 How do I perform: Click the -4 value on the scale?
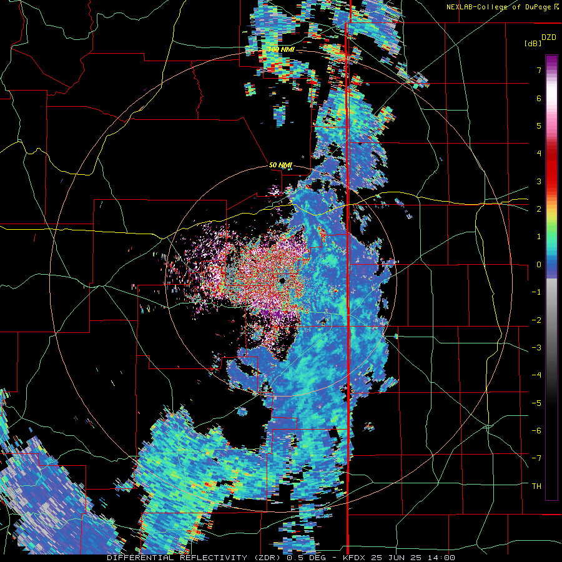click(536, 375)
